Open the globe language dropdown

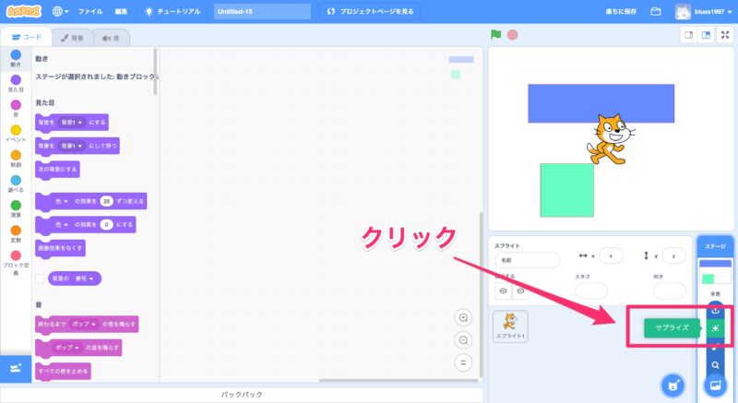62,12
